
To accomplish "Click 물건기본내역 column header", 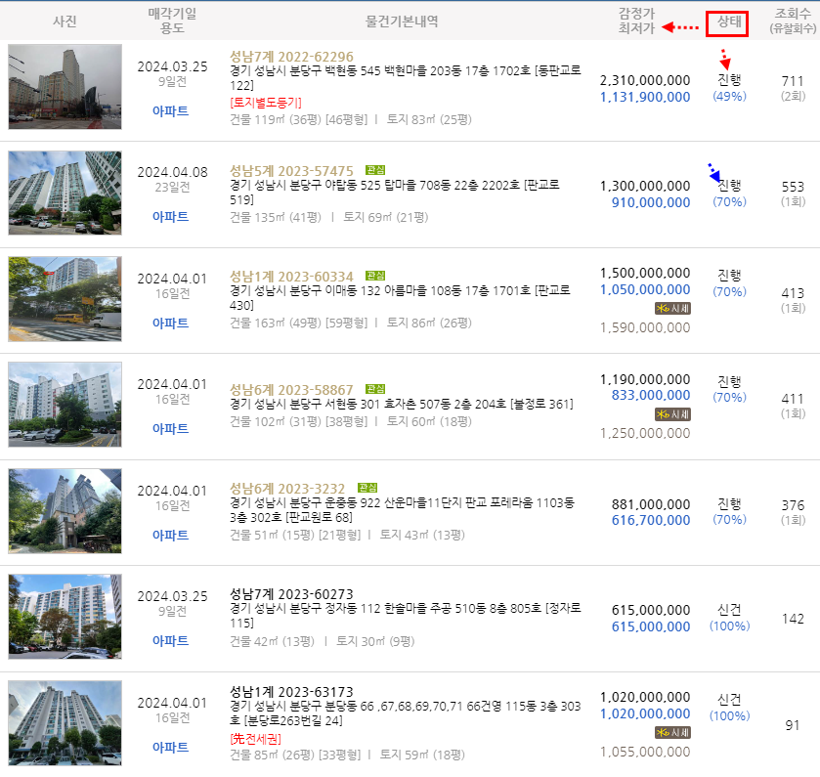I will [x=402, y=22].
